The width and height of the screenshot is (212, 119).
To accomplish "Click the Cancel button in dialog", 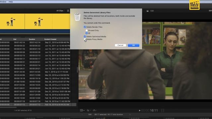I will (x=120, y=45).
